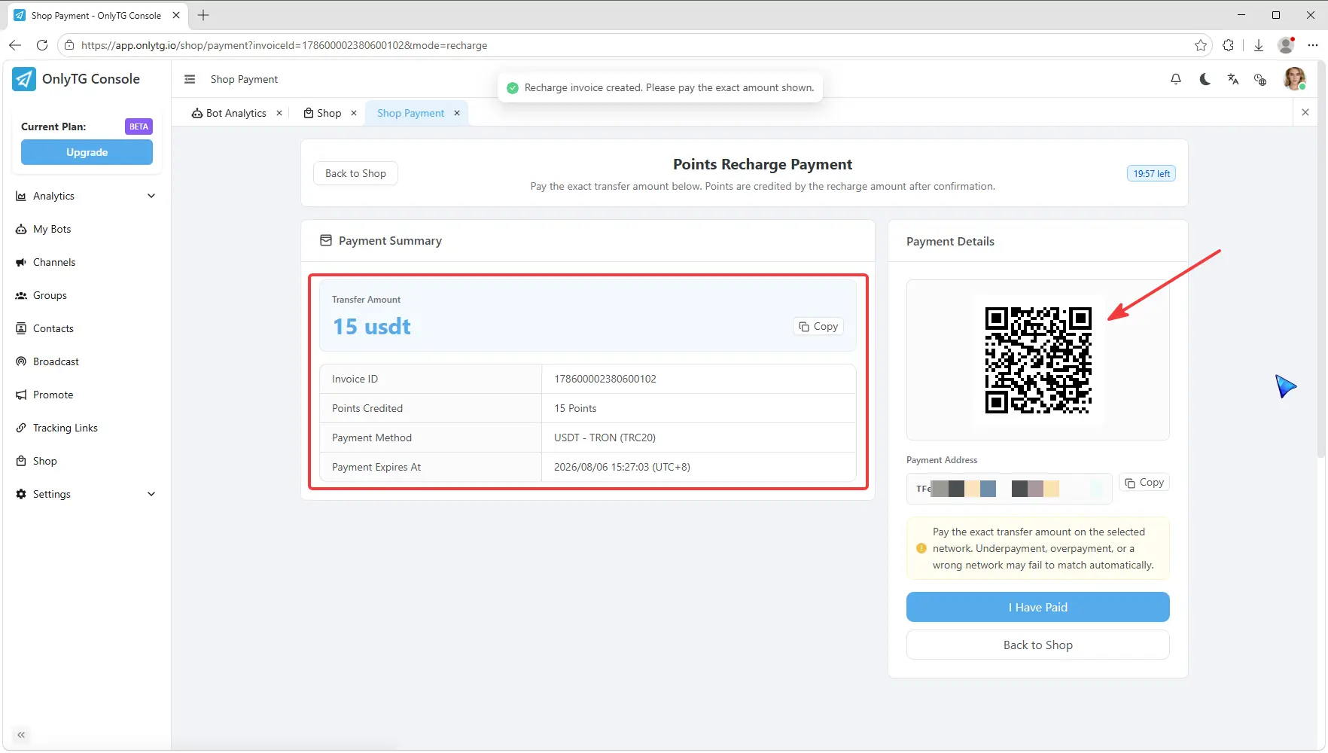
Task: Go back in the browser
Action: tap(15, 45)
